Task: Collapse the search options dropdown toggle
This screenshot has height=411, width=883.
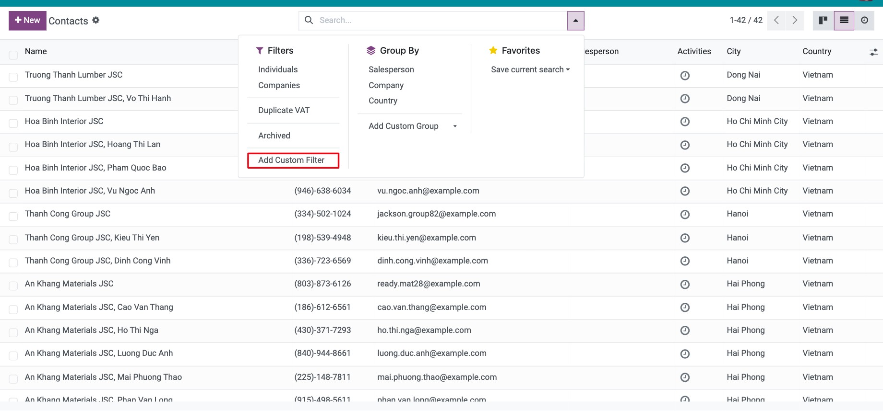Action: [575, 21]
